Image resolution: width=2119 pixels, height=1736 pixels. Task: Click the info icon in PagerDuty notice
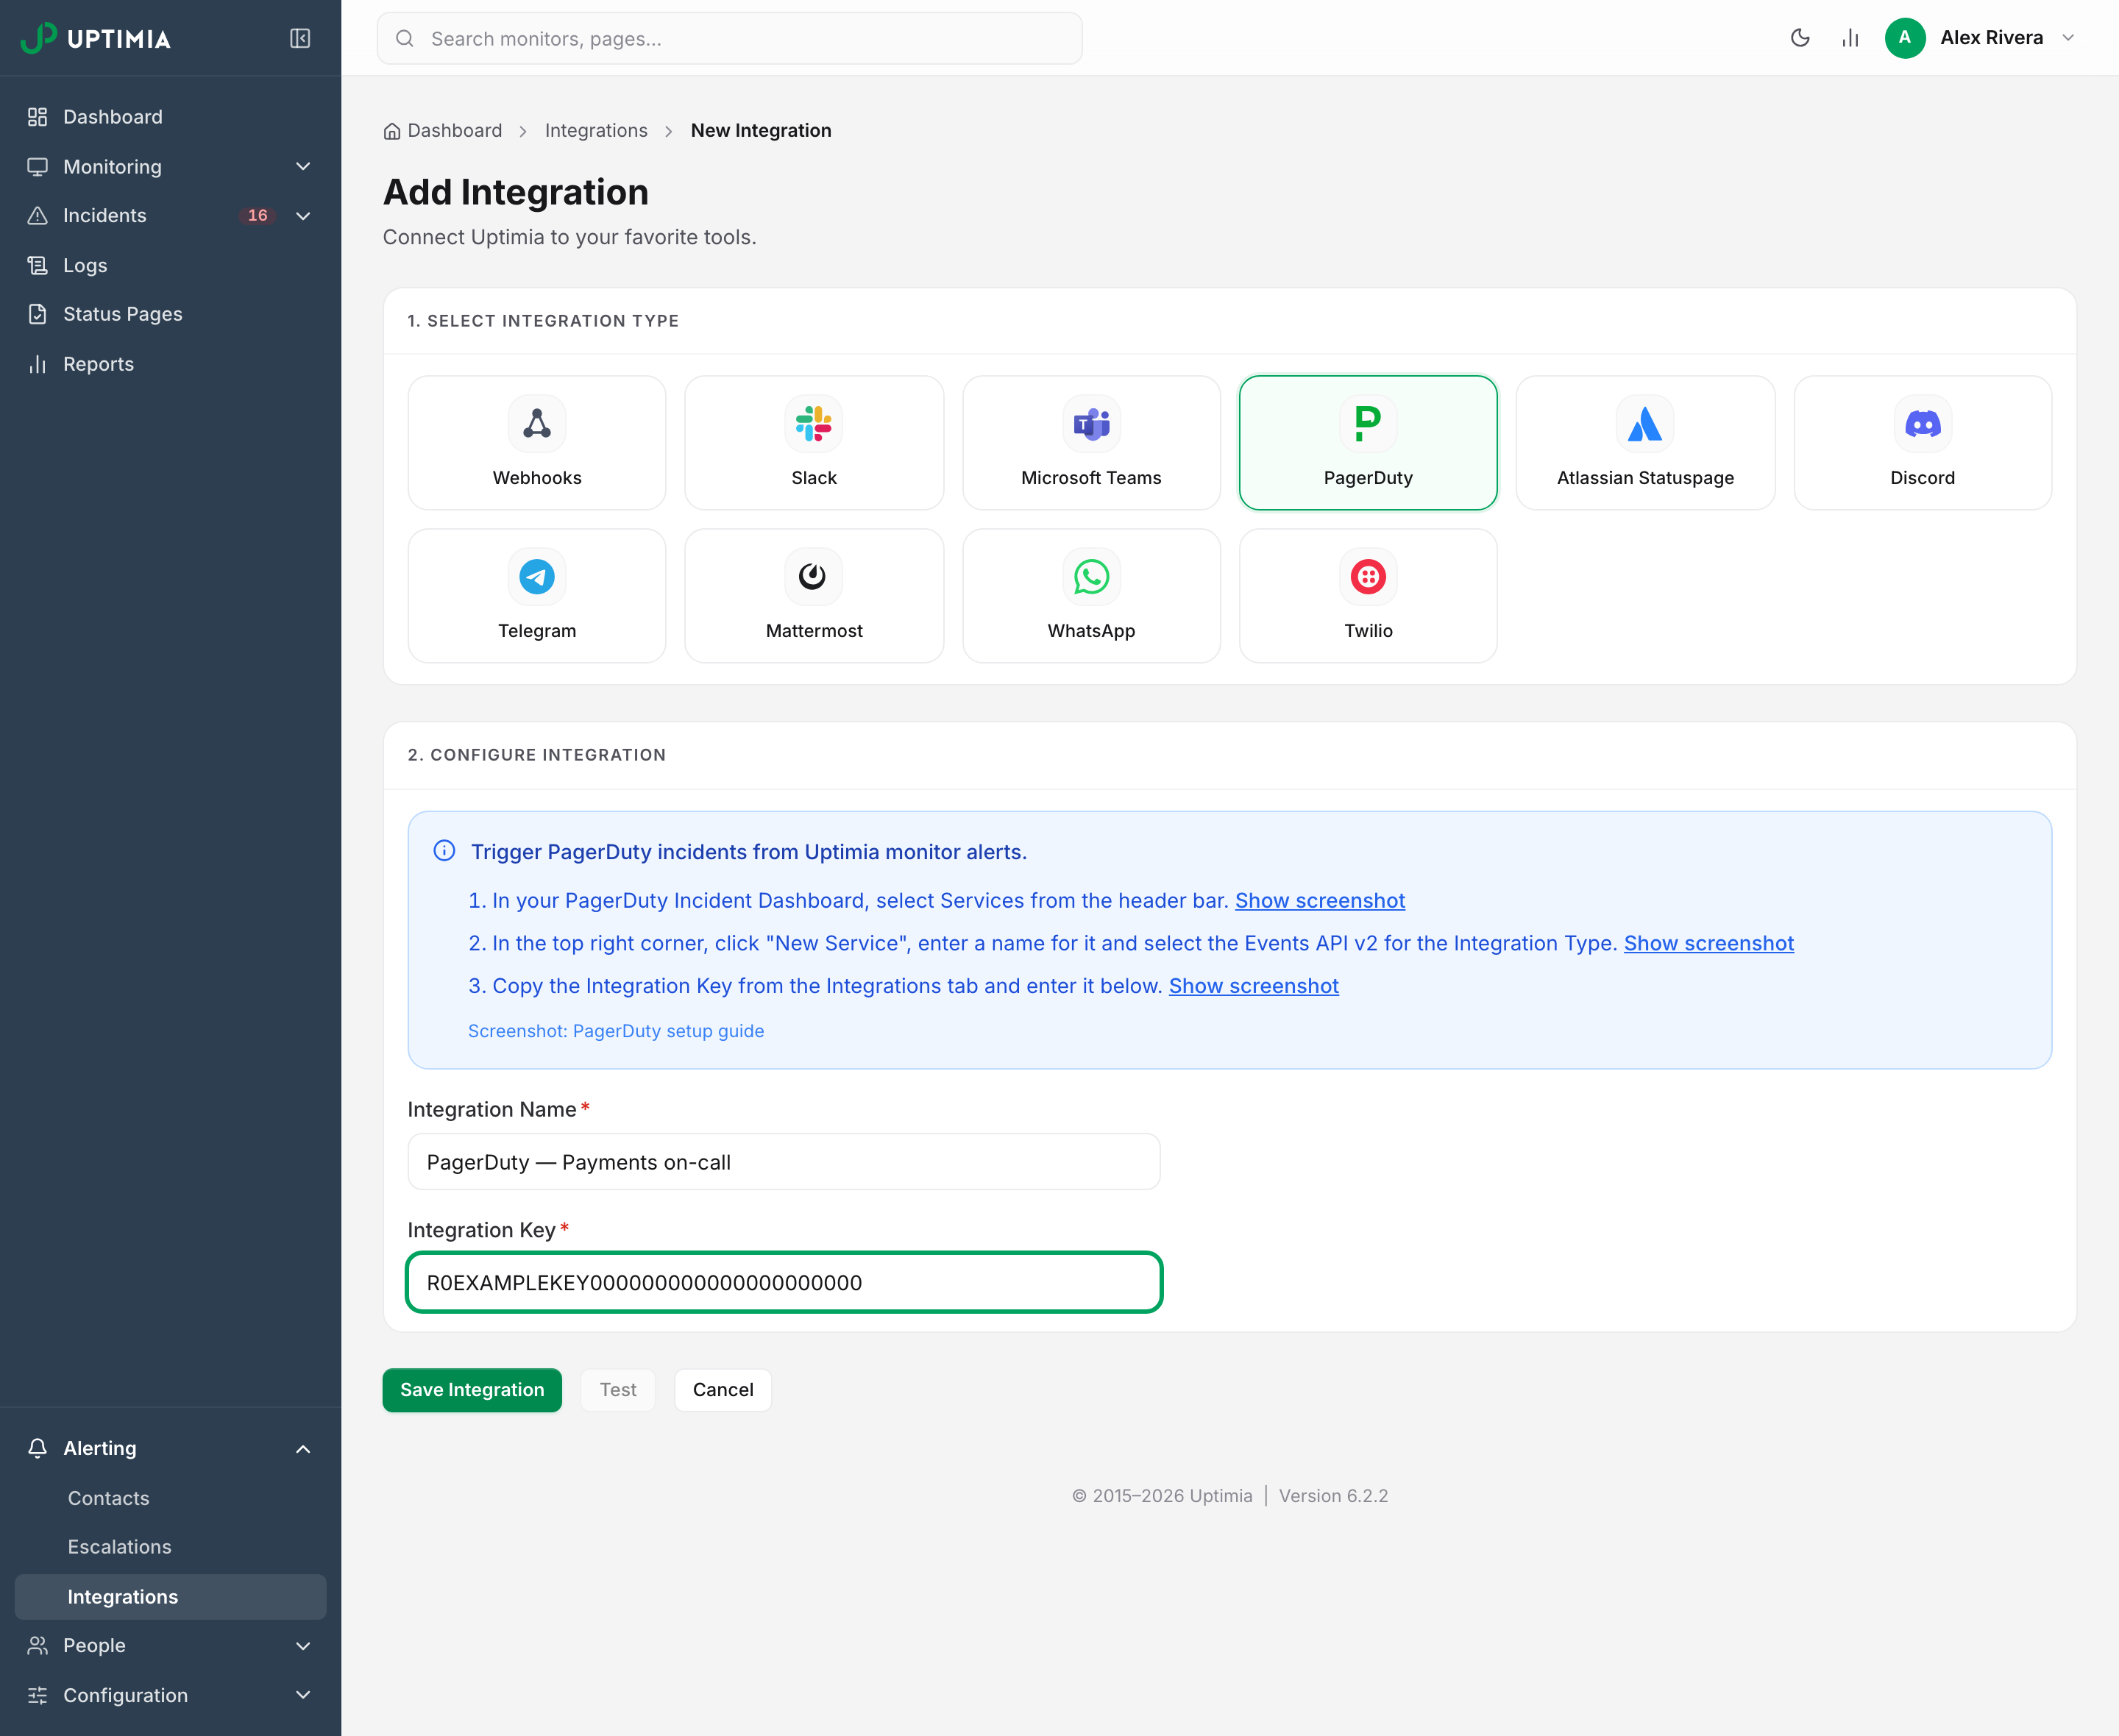(444, 851)
